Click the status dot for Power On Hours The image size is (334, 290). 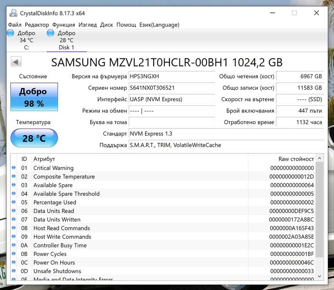[x=14, y=262]
